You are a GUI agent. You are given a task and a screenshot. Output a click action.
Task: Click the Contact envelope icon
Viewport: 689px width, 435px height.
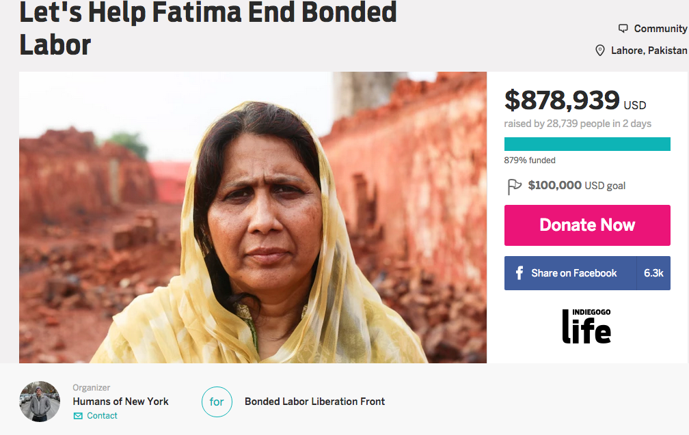78,416
